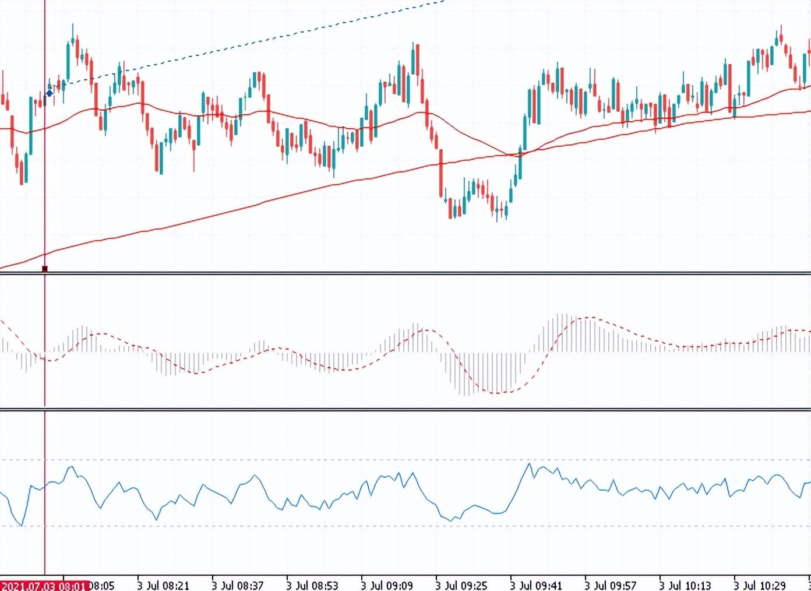Screen dimensions: 811x591
Task: Click the 3 Jul 10:13 time axis label
Action: point(686,585)
